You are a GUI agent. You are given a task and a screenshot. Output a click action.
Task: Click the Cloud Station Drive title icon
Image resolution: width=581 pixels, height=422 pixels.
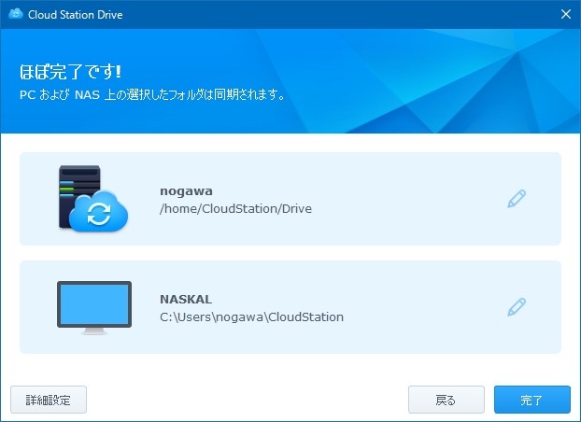click(16, 14)
